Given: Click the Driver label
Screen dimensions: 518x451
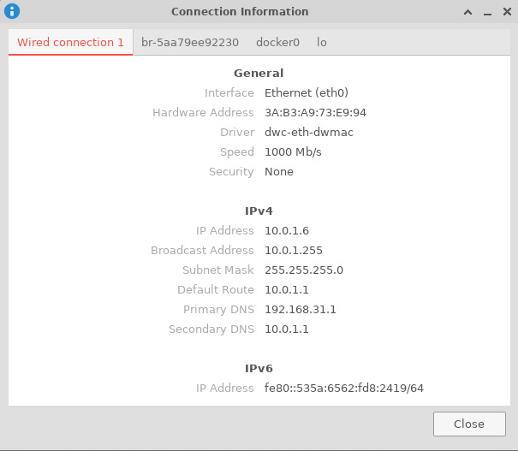Looking at the screenshot, I should 237,132.
